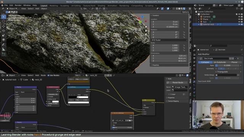Hide Sun with its eye icon
The height and width of the screenshot is (137, 244).
(x=239, y=22)
